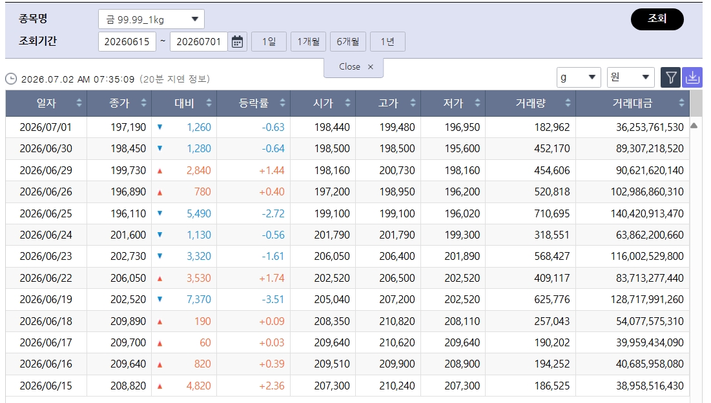711x403 pixels.
Task: Click the 2026/06/29 date cell
Action: 46,170
